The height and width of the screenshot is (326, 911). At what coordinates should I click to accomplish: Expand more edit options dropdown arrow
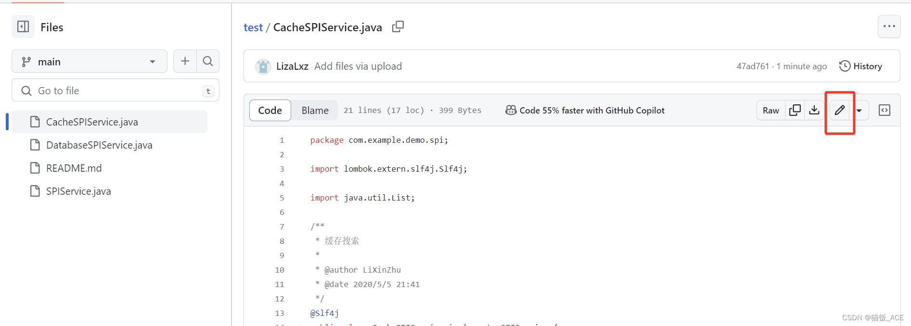[x=859, y=110]
